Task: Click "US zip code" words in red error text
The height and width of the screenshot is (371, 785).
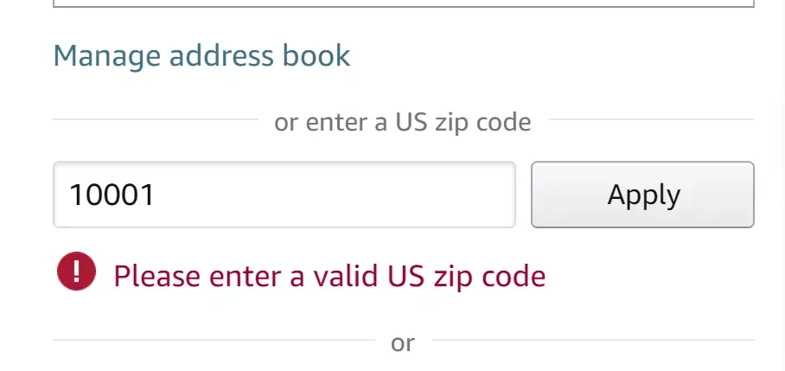Action: coord(467,276)
